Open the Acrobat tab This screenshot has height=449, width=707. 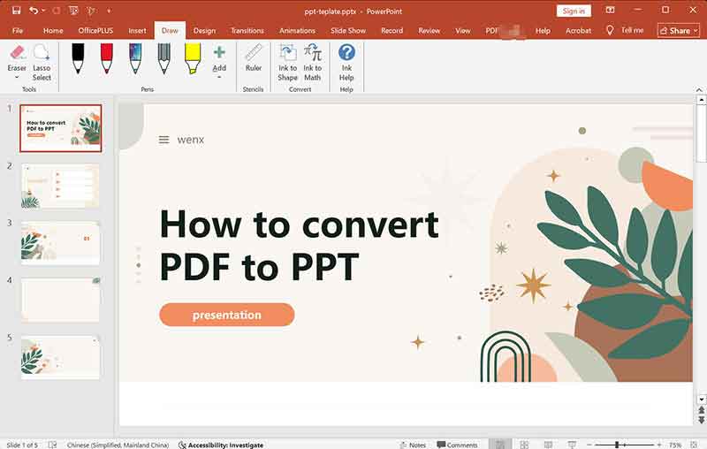(578, 31)
